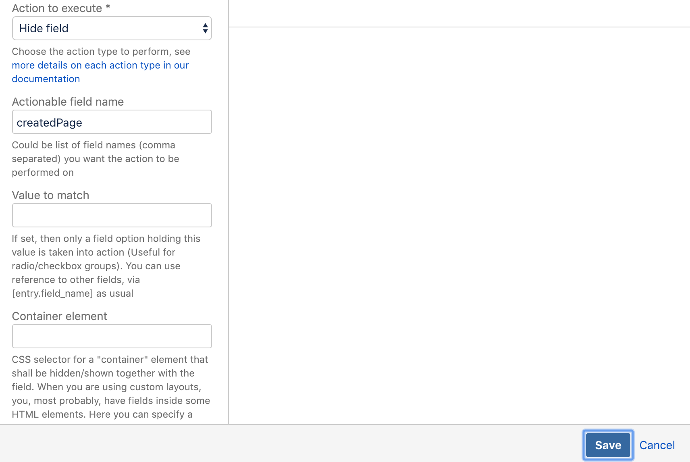This screenshot has width=690, height=462.
Task: Focus the Value to match field
Action: 112,215
